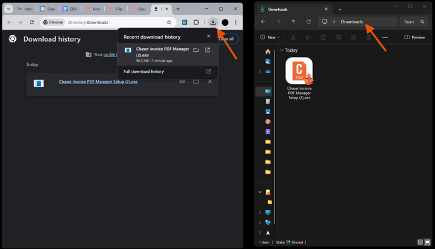Reload the Chrome downloads page

[x=32, y=22]
